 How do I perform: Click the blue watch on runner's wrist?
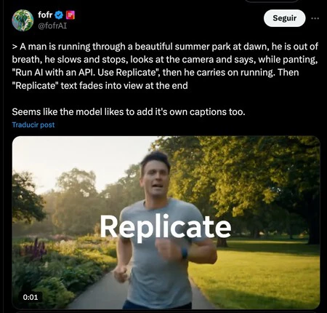[x=185, y=253]
